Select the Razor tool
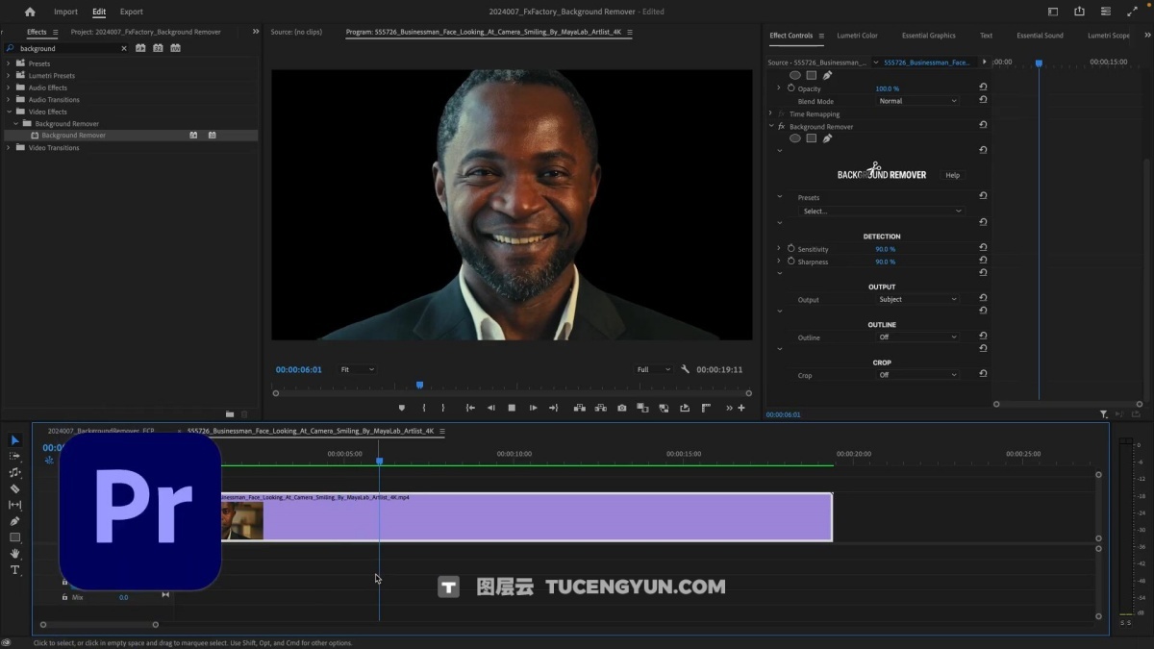 14,488
